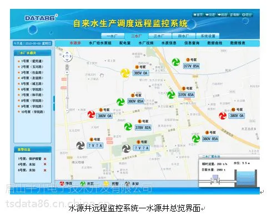This screenshot has height=215, width=267.
Task: Click the yellow 报警 legend icon
Action: tap(106, 184)
